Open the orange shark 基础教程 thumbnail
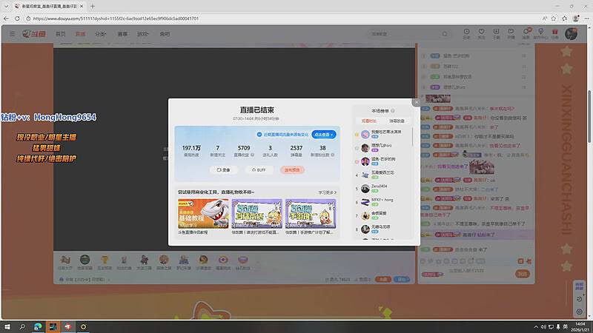Viewport: 593px width, 333px height. tap(203, 213)
